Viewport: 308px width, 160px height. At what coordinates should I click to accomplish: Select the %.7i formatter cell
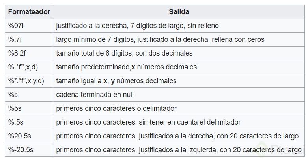15,39
